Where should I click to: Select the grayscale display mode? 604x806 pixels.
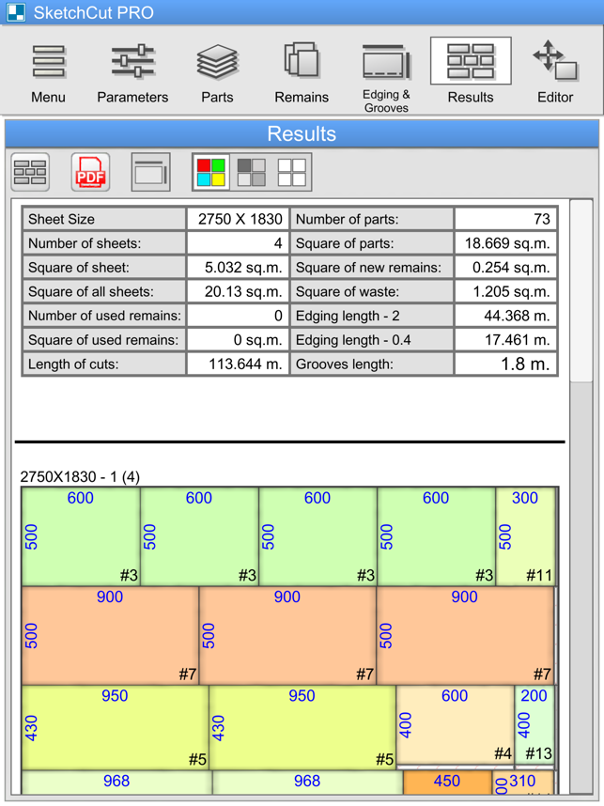point(252,172)
